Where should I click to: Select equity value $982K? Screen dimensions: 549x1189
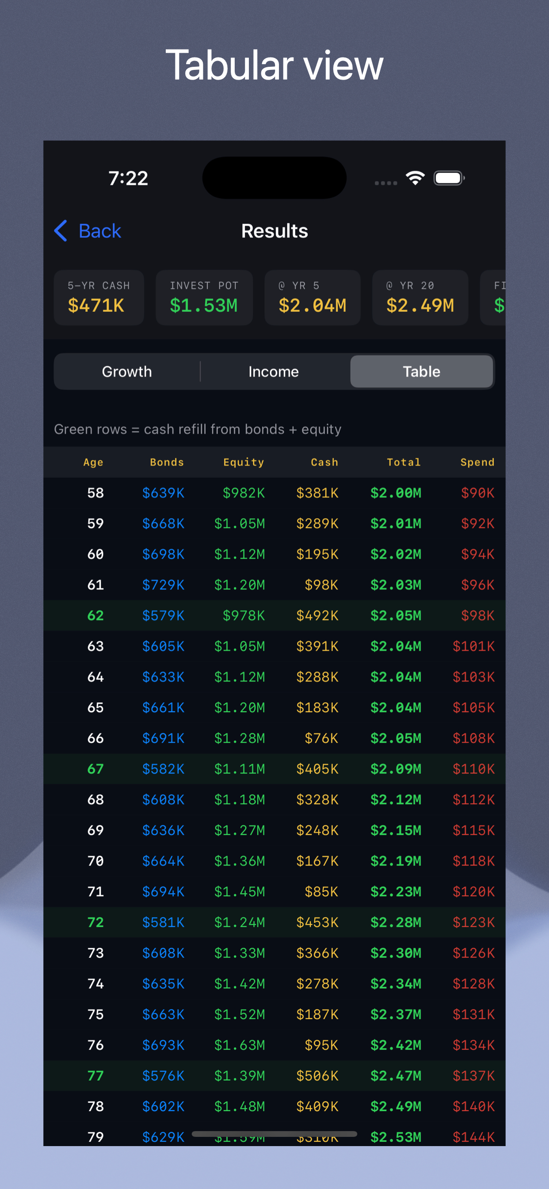point(244,493)
